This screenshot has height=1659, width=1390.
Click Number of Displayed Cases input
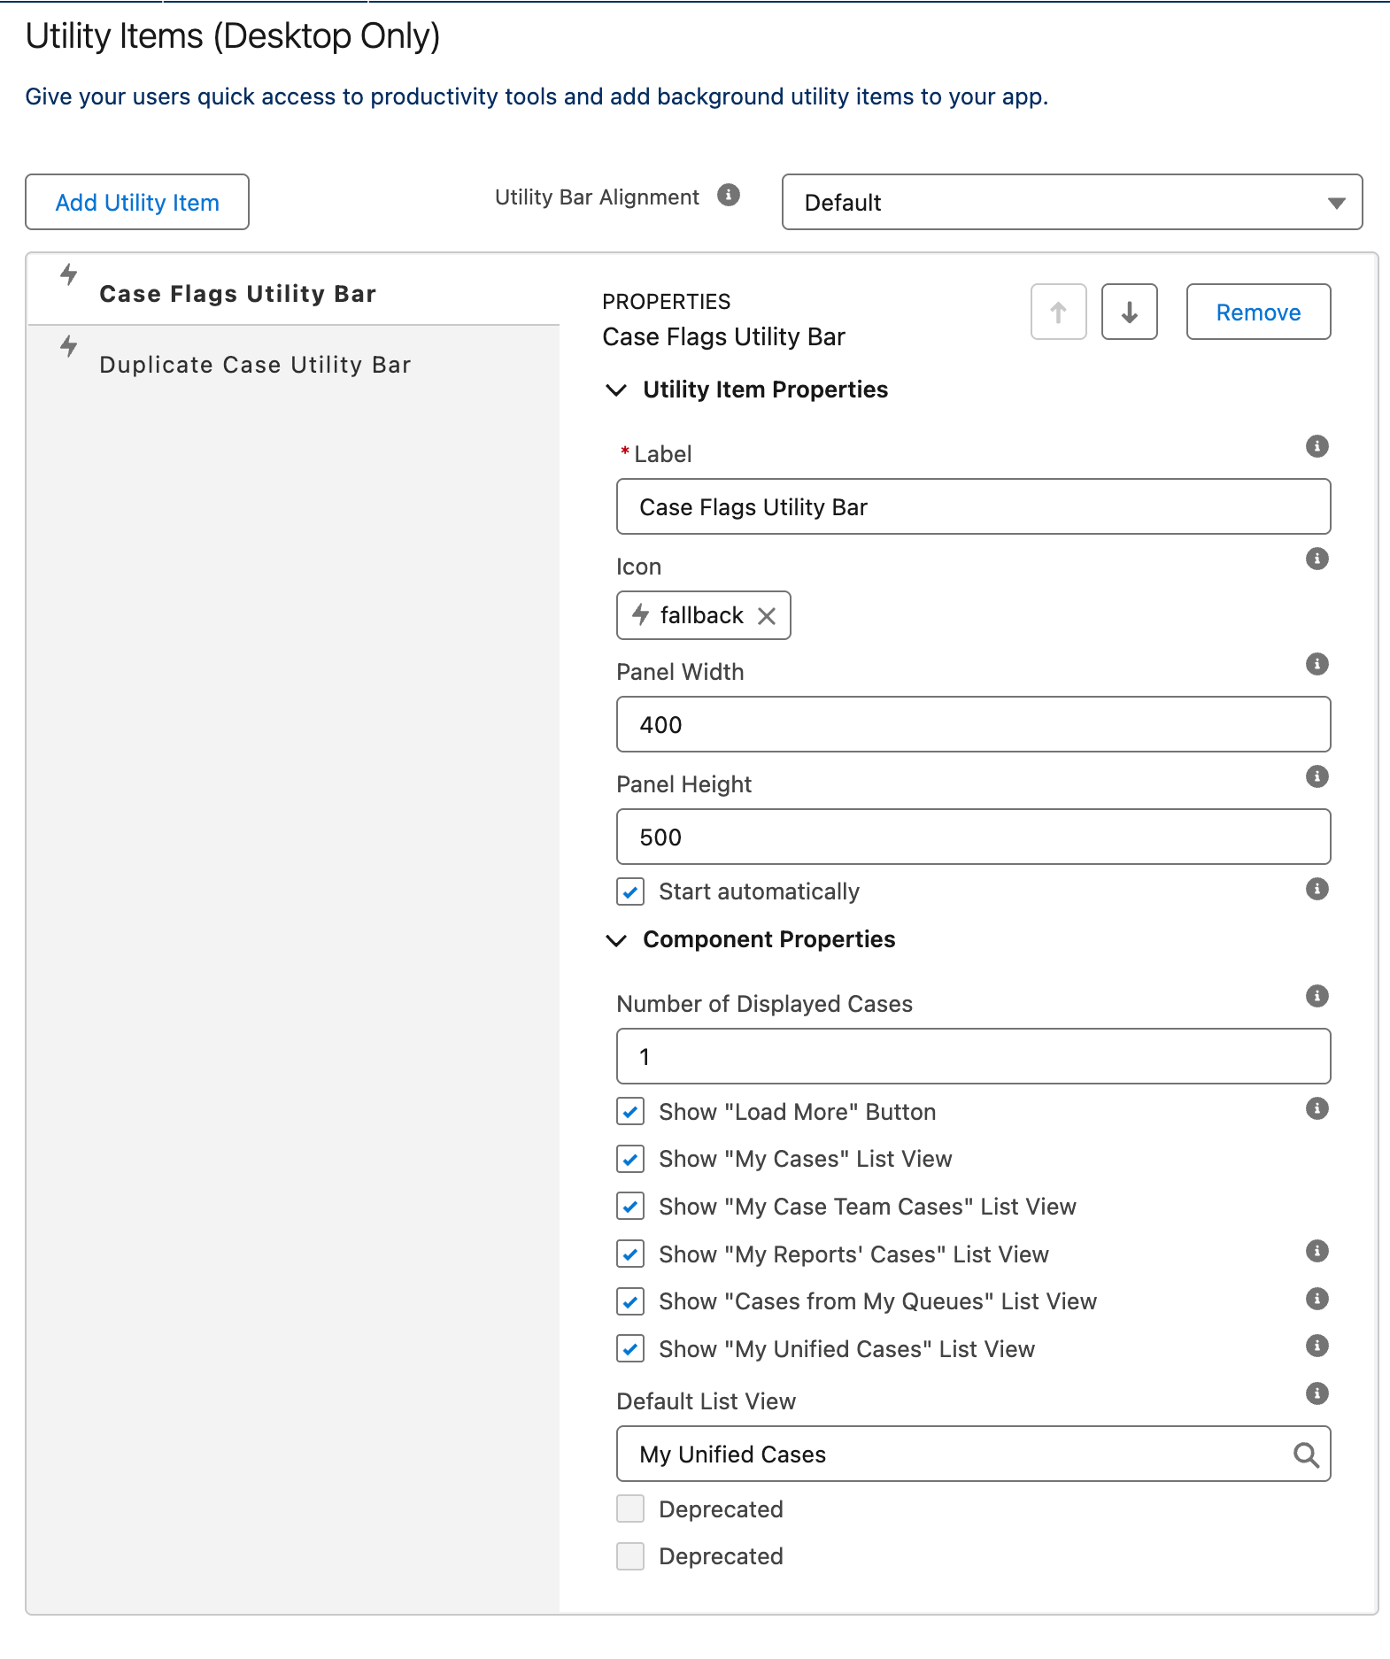tap(973, 1056)
